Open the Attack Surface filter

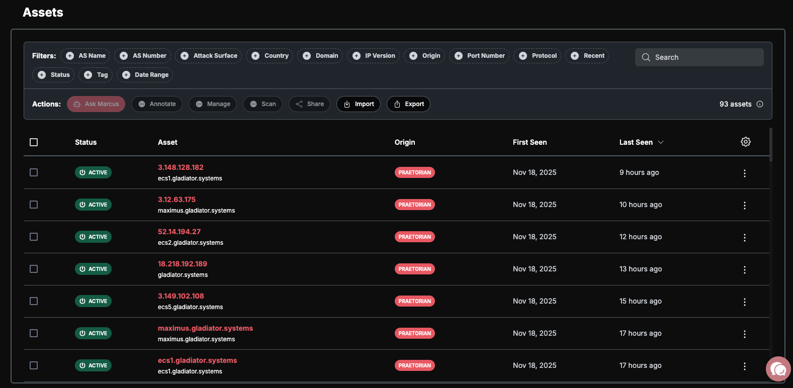pyautogui.click(x=209, y=56)
